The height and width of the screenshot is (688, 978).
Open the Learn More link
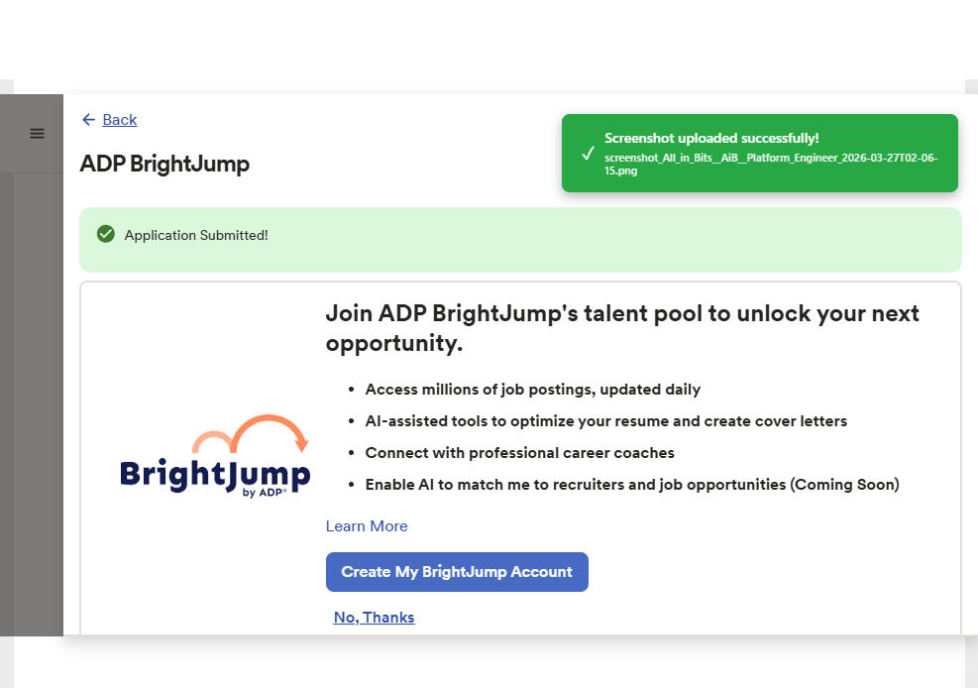367,526
